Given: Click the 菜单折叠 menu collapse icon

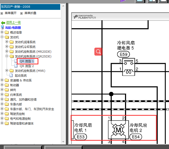Looking at the screenshot, I should click(21, 14).
